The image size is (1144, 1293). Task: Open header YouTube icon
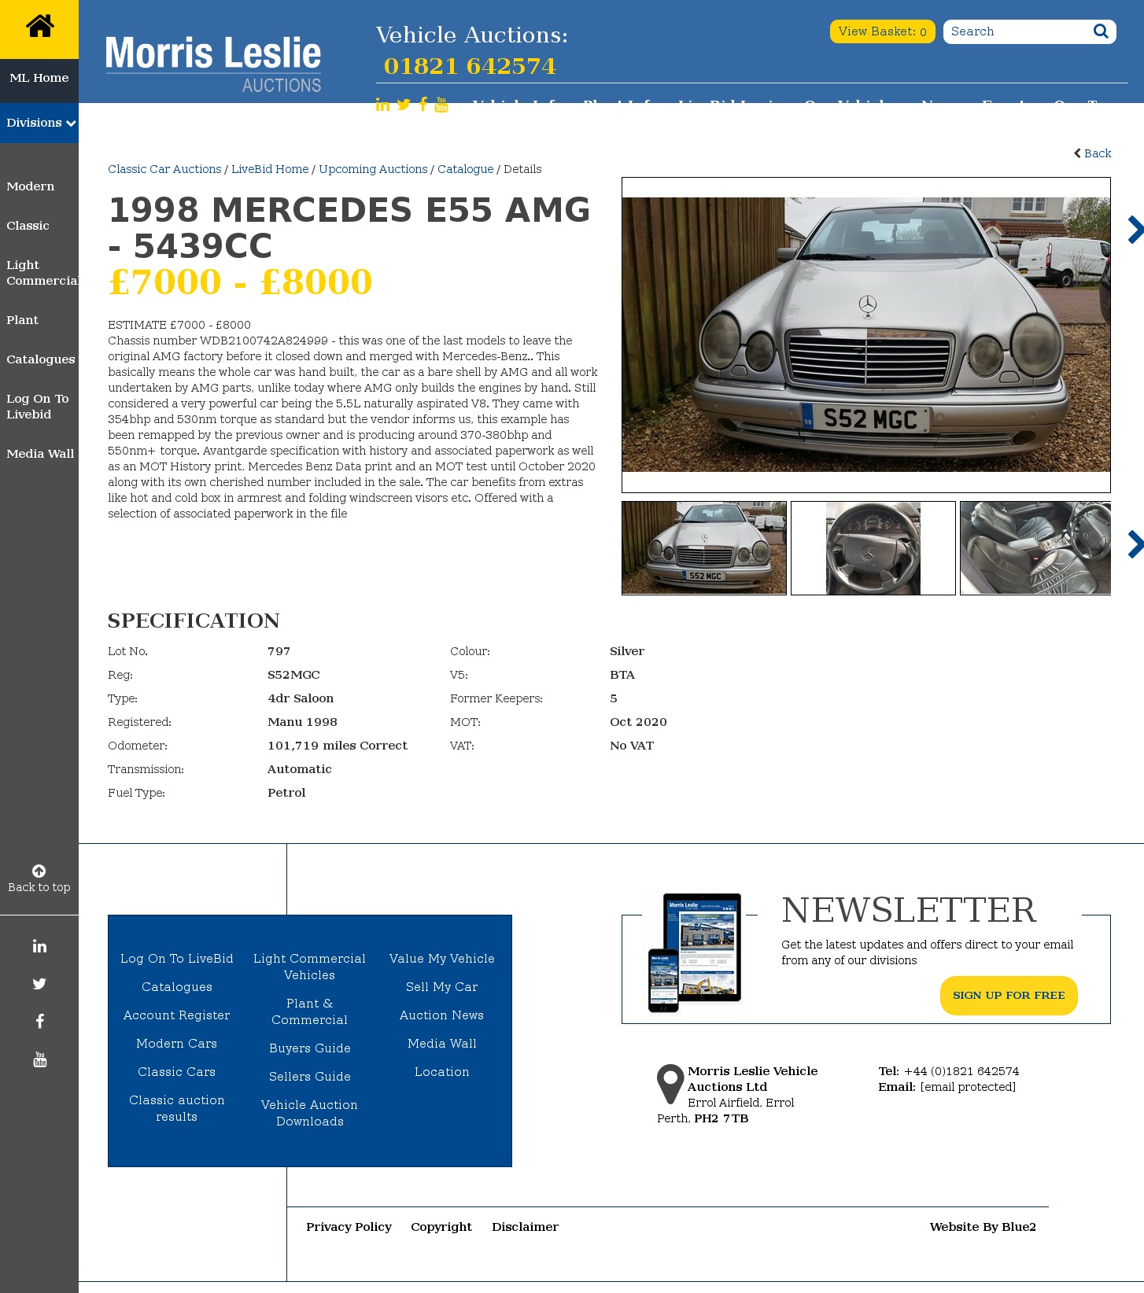pyautogui.click(x=441, y=105)
